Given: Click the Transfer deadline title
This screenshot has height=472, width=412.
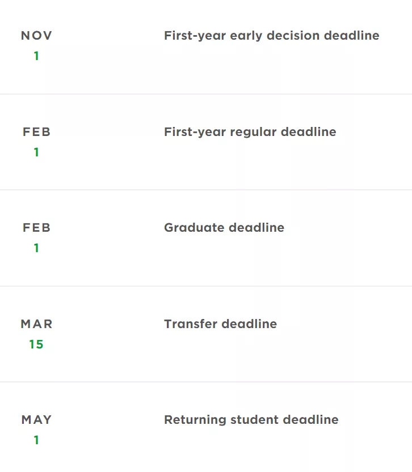Looking at the screenshot, I should click(220, 324).
